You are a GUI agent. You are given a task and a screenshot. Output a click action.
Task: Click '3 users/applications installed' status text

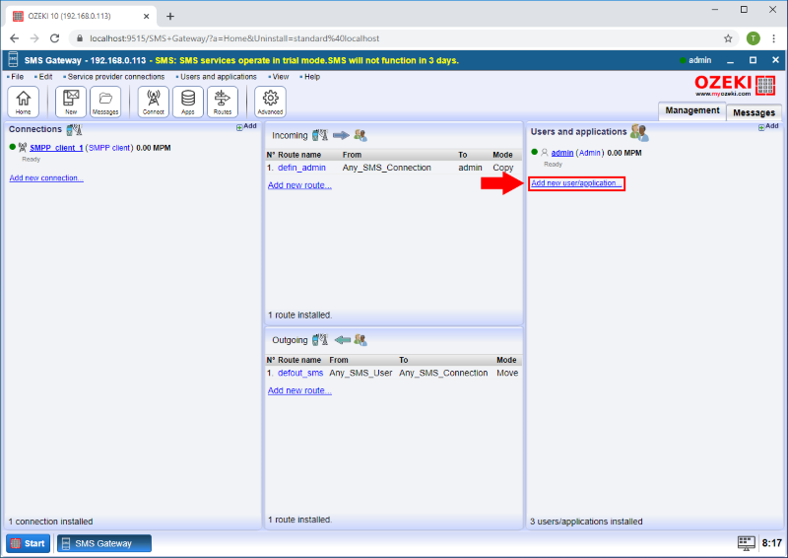[586, 522]
